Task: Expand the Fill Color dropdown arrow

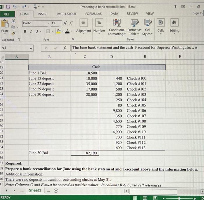Action: 63,31
